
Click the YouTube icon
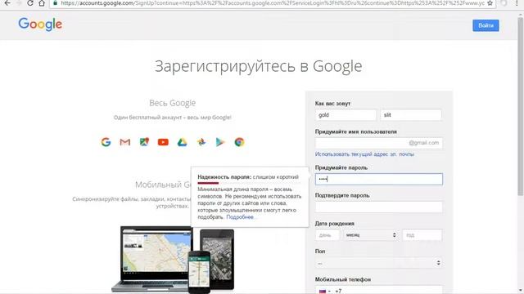pos(163,142)
